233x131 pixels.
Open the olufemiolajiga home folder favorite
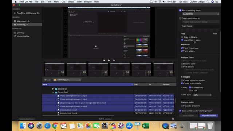[x=23, y=36]
